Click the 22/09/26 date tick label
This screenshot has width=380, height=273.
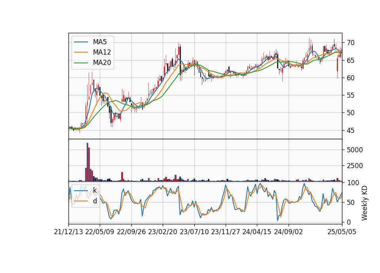131,232
